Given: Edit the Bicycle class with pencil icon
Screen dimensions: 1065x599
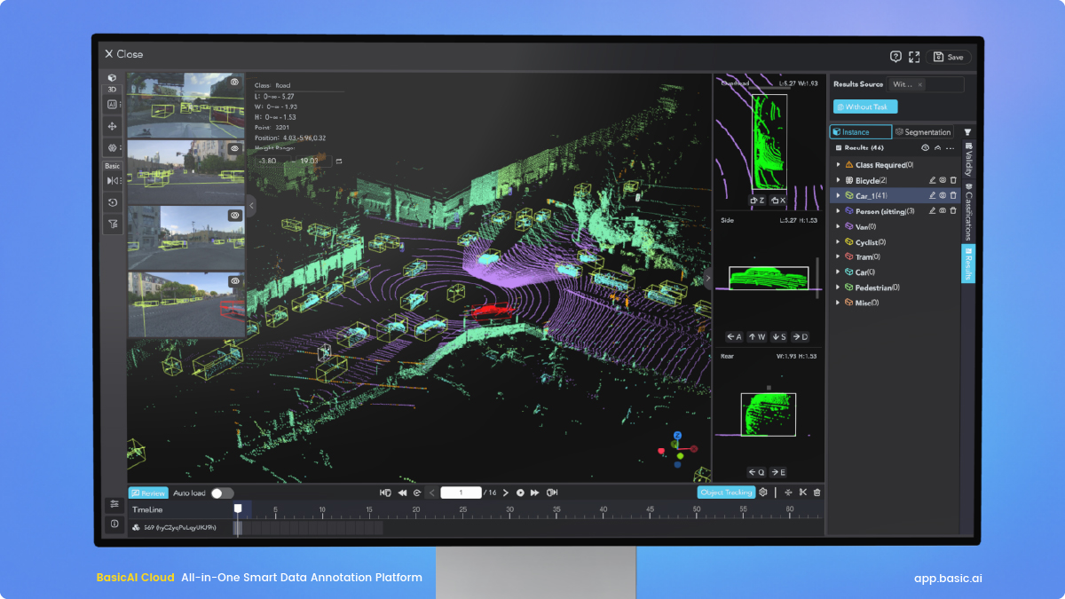Looking at the screenshot, I should [932, 180].
